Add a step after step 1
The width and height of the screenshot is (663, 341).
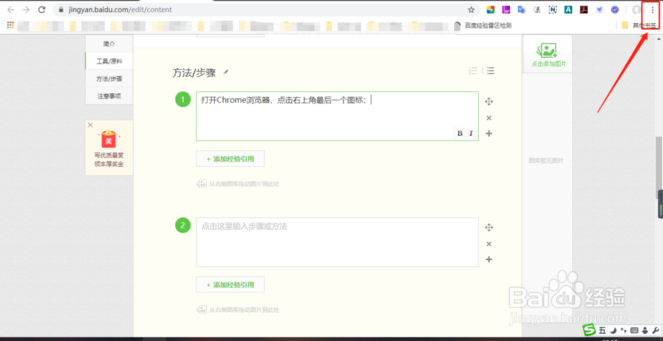click(x=489, y=134)
